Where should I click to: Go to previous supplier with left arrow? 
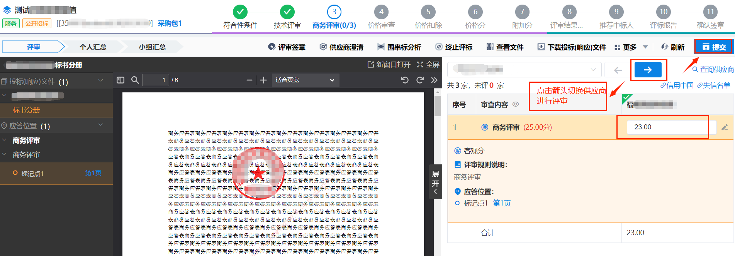pos(618,70)
